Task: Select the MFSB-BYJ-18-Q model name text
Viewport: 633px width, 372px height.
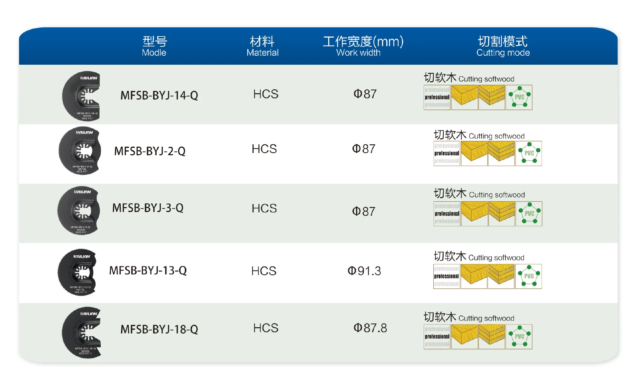Action: tap(159, 329)
